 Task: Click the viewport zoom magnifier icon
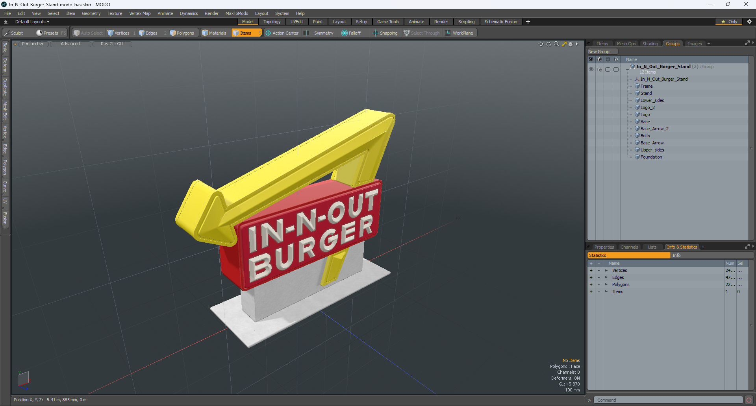(x=556, y=44)
